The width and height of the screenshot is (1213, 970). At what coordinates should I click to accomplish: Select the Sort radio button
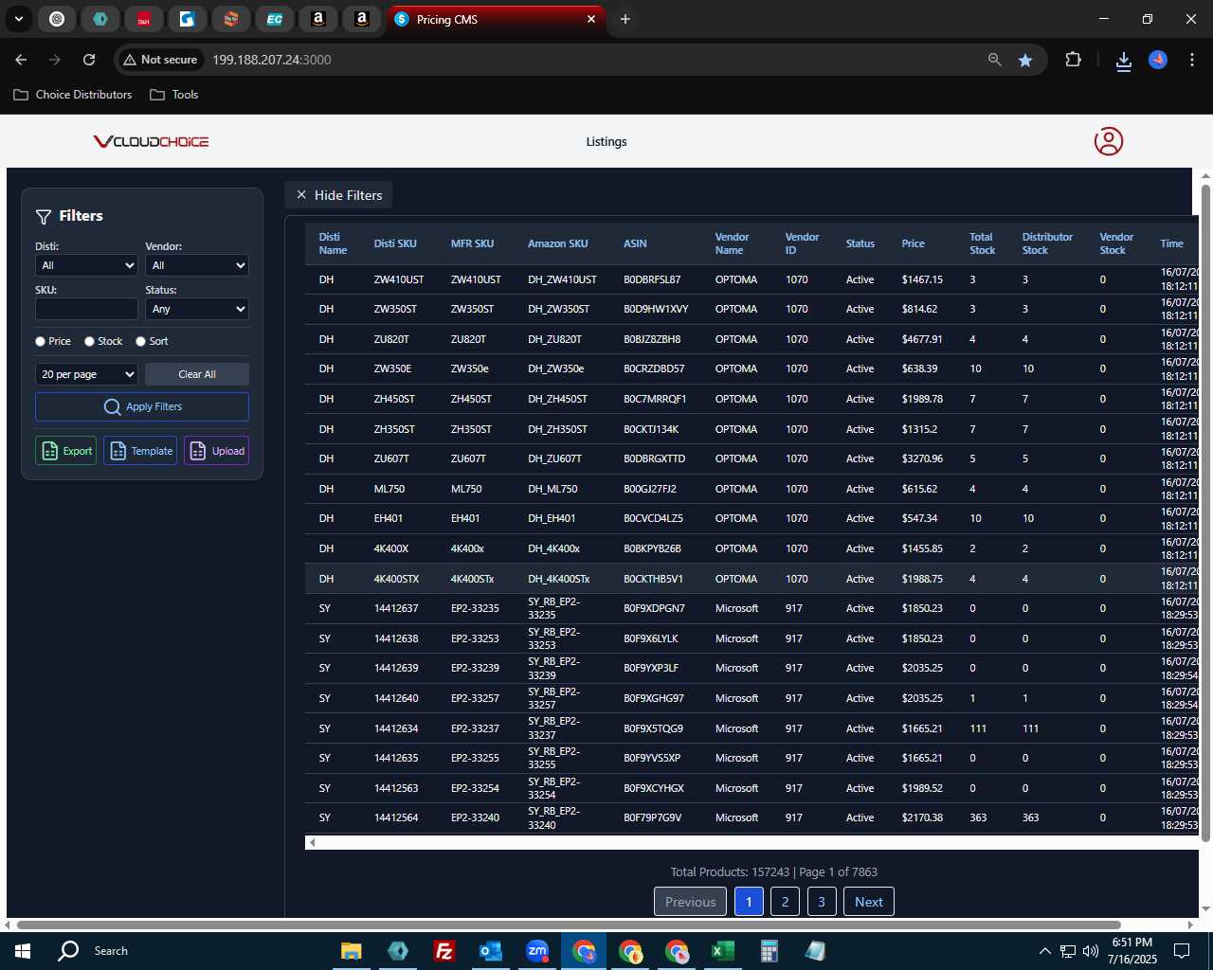[140, 341]
